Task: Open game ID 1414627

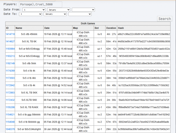Action: pos(10,42)
